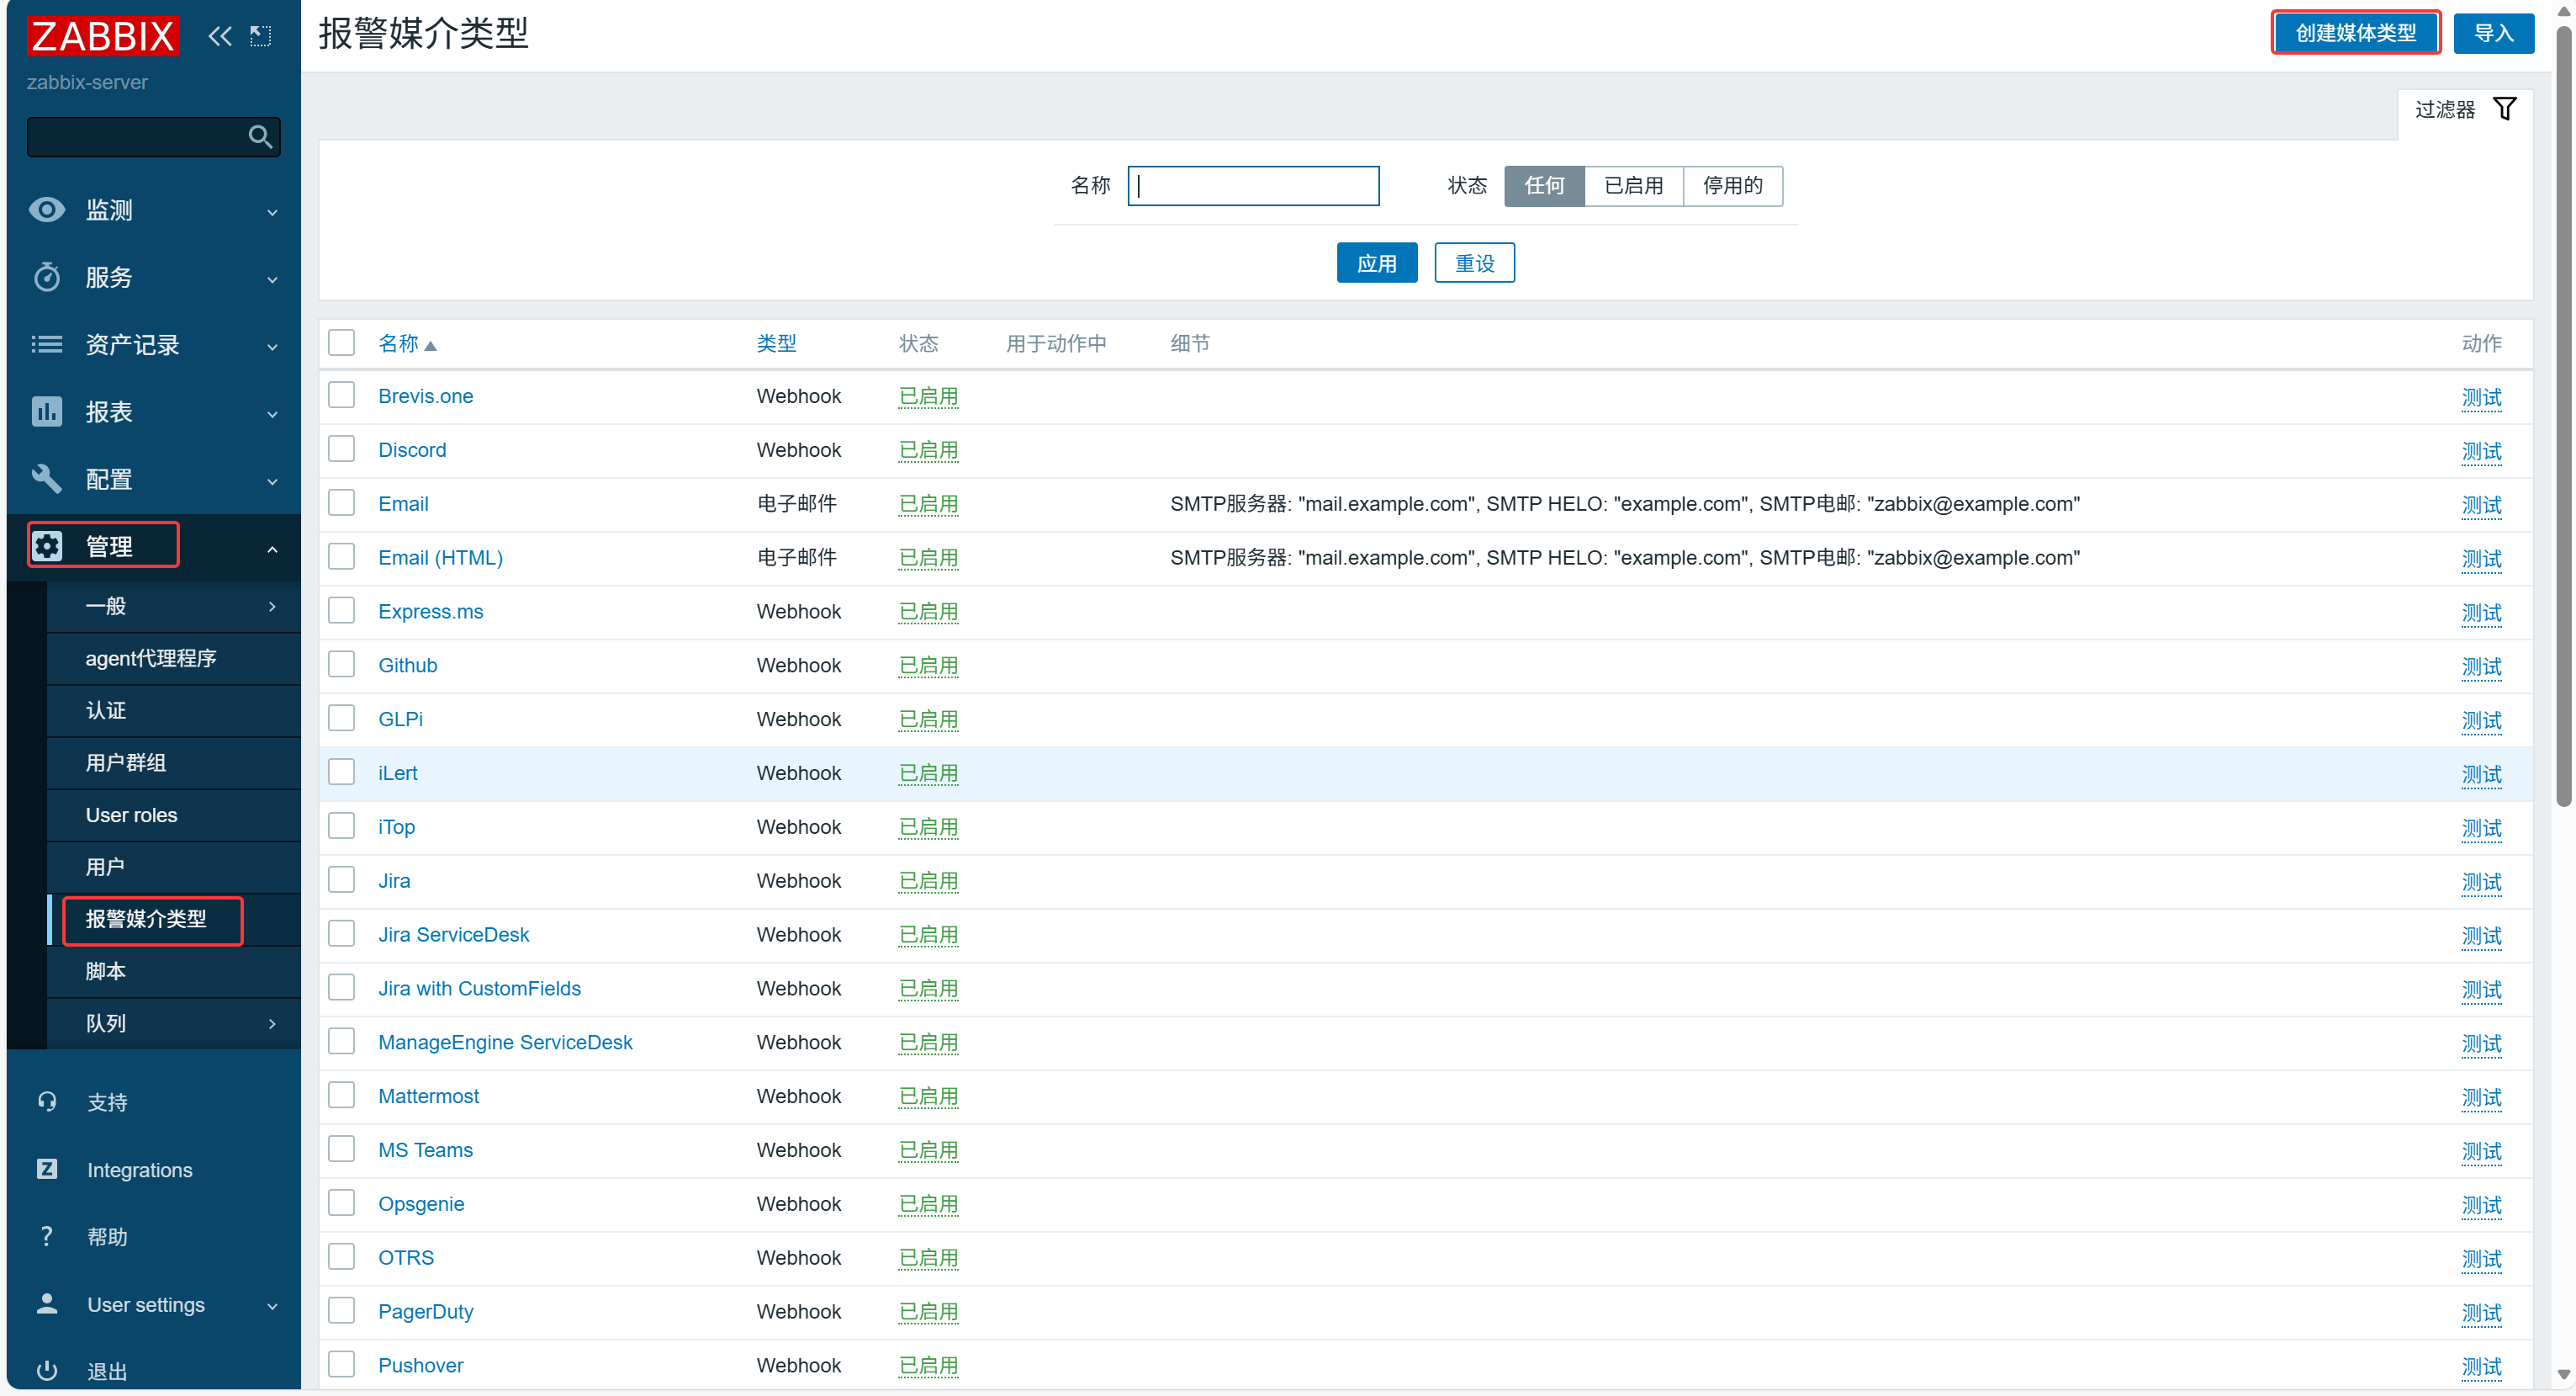Click the 监测 eye icon

click(47, 210)
